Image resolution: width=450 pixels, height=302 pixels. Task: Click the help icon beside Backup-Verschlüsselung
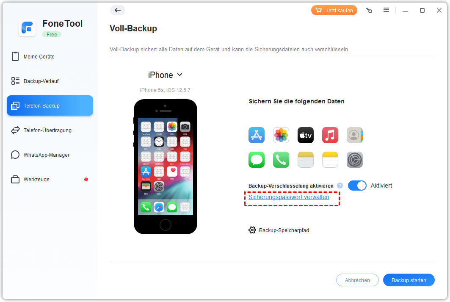pyautogui.click(x=340, y=186)
